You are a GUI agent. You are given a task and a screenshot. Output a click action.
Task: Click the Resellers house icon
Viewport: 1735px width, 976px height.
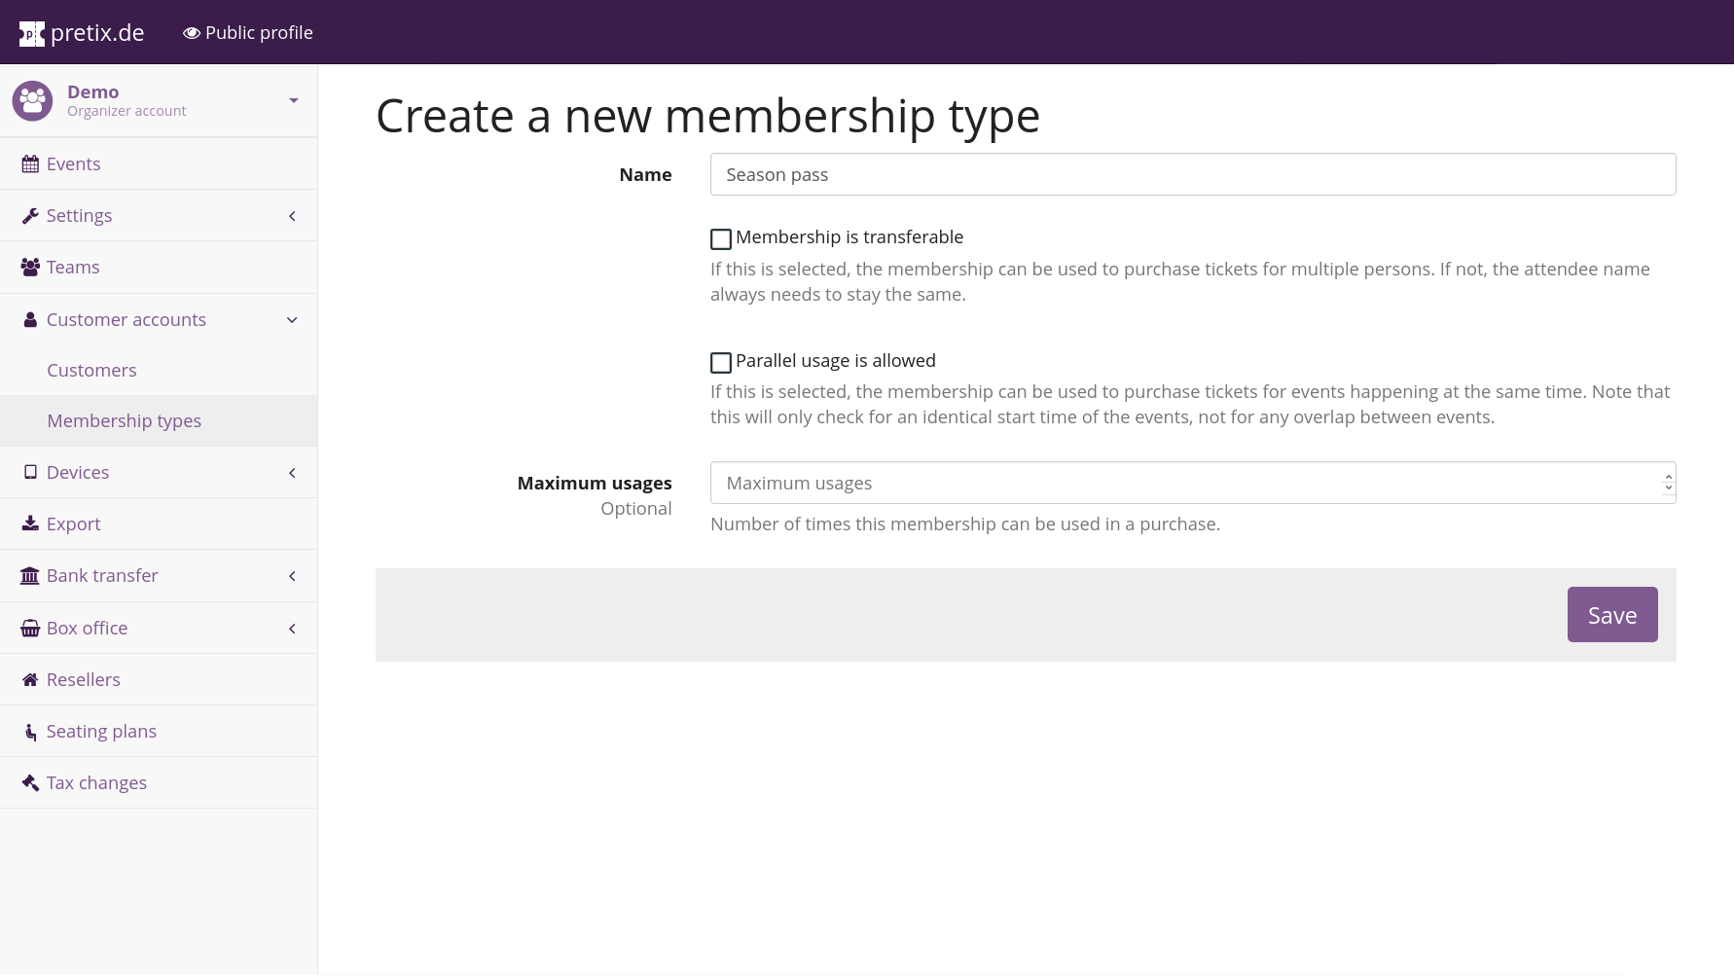pyautogui.click(x=30, y=680)
